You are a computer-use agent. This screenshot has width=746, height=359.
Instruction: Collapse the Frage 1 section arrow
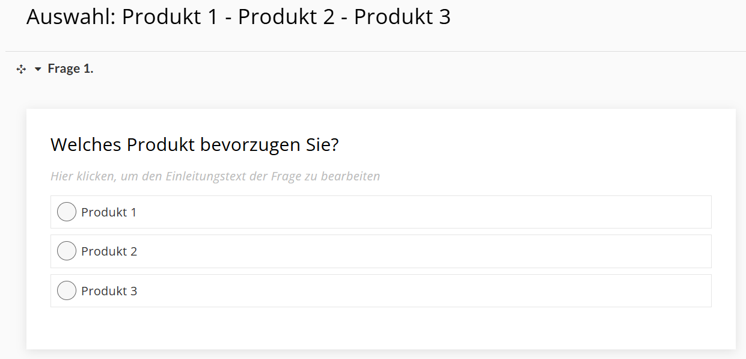click(38, 69)
